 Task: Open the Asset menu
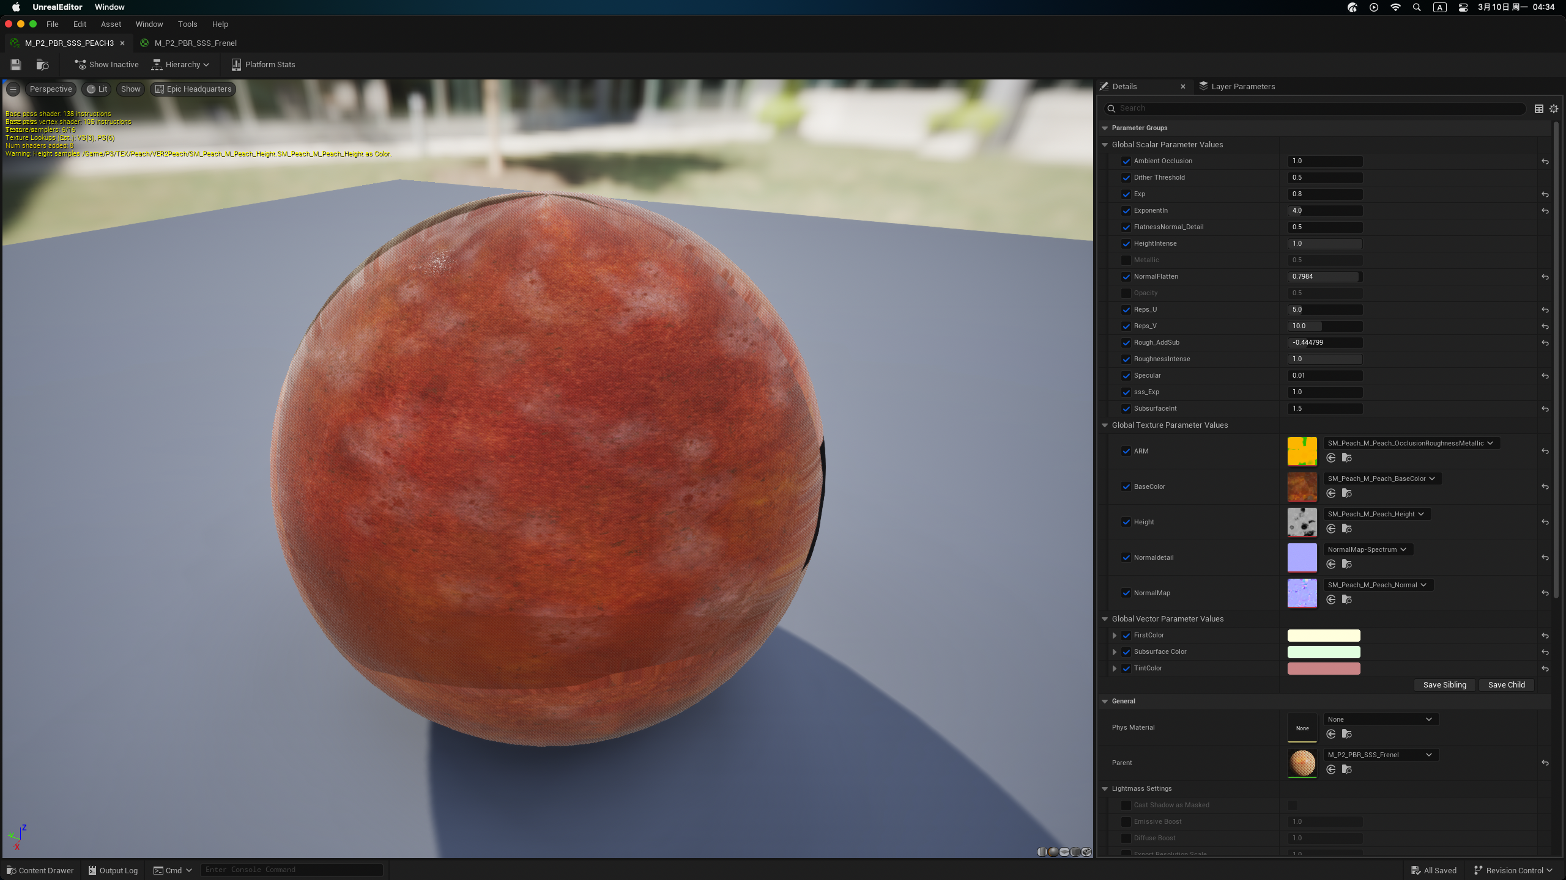(x=111, y=24)
